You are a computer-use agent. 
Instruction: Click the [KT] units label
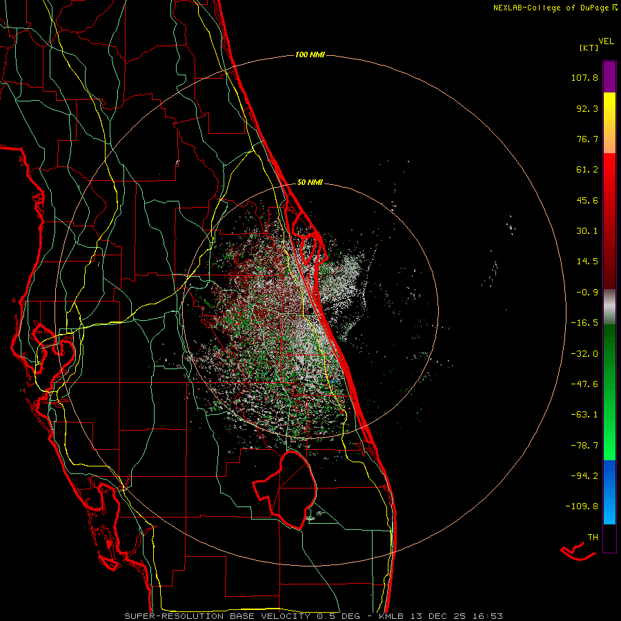589,48
